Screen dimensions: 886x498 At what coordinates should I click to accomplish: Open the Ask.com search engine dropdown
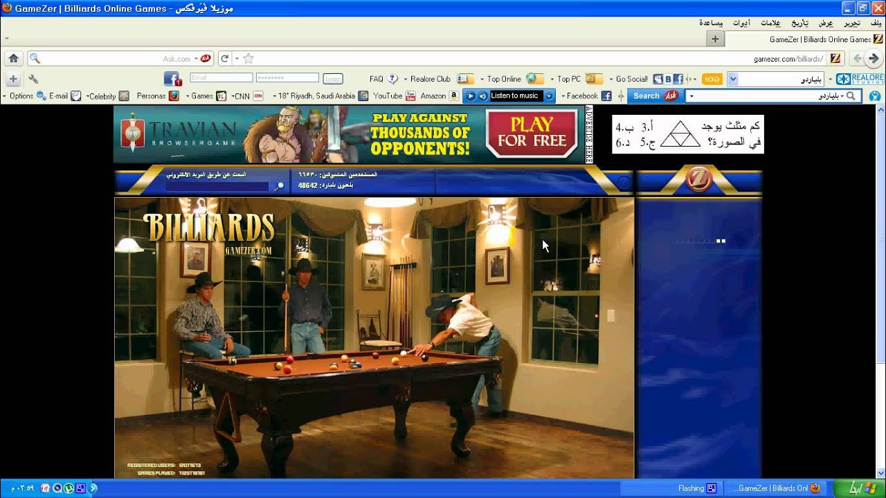point(197,59)
